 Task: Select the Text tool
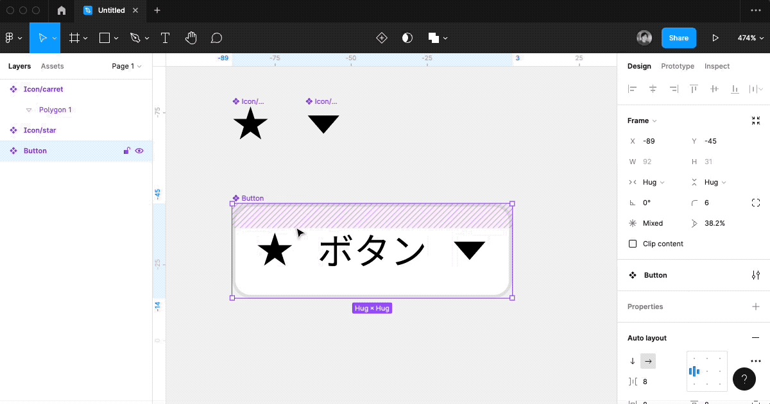tap(165, 37)
